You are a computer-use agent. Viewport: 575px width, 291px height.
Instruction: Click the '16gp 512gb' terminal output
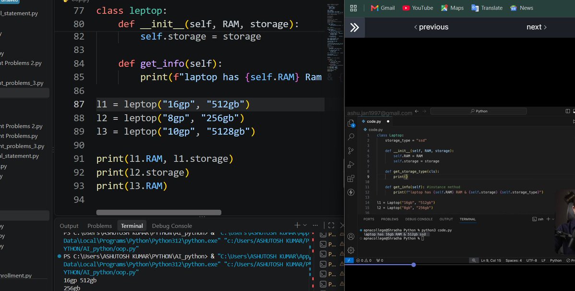[x=80, y=280]
